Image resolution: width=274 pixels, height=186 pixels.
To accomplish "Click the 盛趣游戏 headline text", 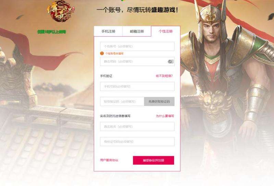I will (x=163, y=10).
